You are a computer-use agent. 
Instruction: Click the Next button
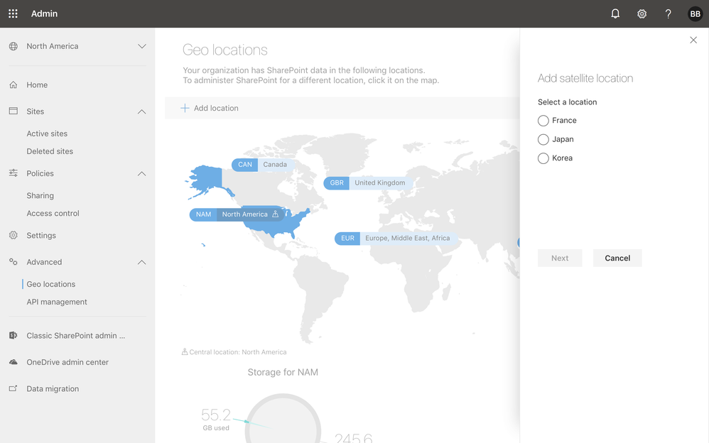(x=560, y=258)
